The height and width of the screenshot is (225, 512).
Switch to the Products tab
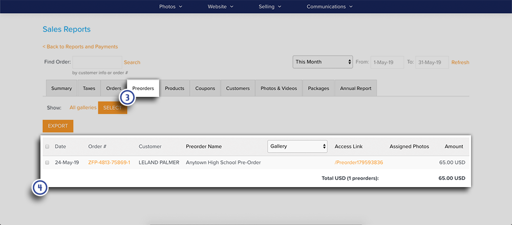[175, 88]
